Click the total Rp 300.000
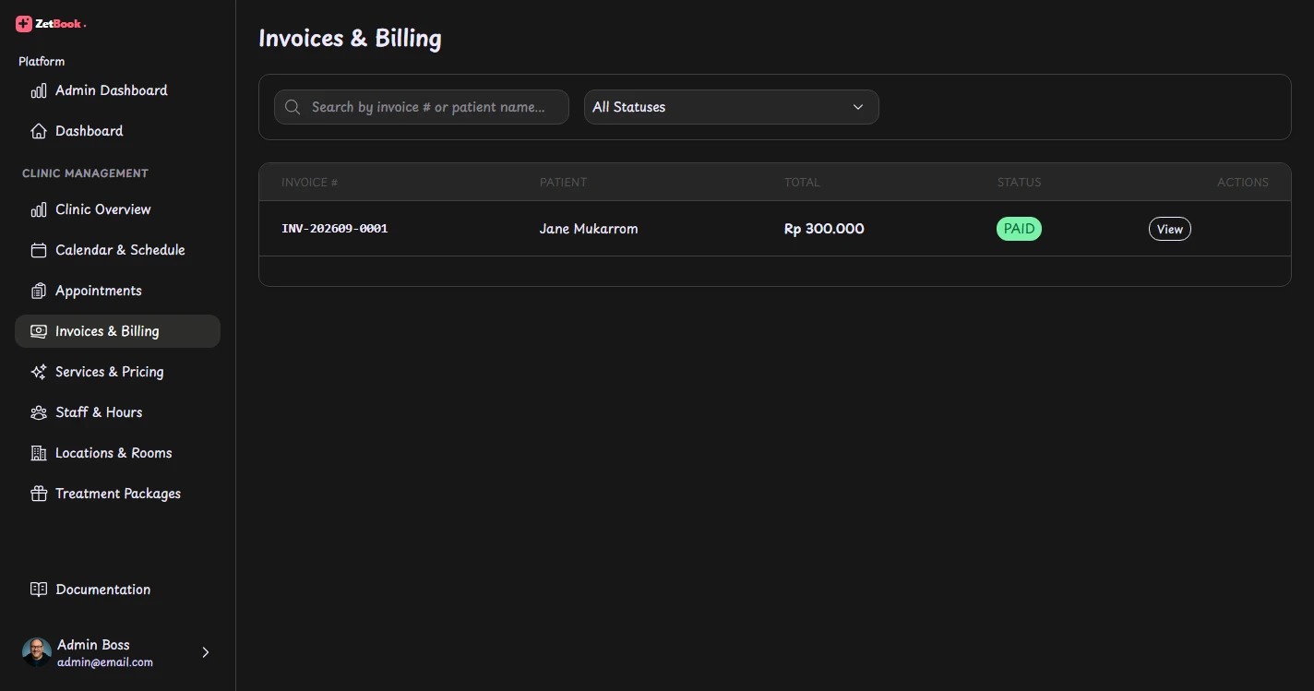The width and height of the screenshot is (1314, 691). (824, 229)
